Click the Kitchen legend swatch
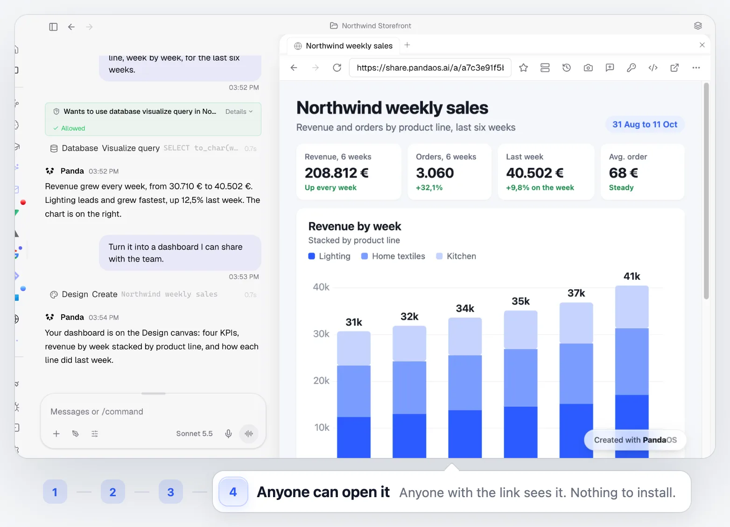 click(439, 256)
